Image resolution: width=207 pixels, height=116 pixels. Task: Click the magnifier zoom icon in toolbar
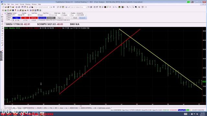click(x=127, y=7)
